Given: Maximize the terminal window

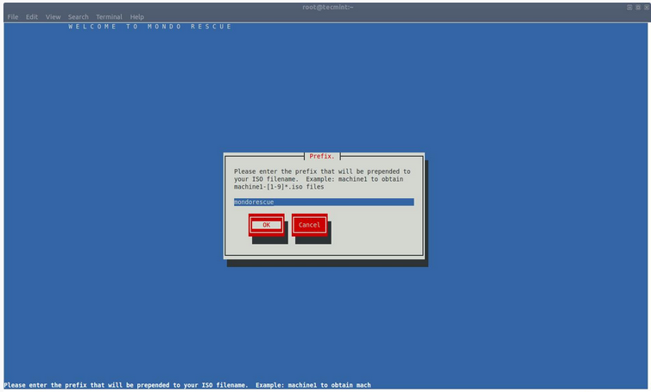Looking at the screenshot, I should [638, 8].
